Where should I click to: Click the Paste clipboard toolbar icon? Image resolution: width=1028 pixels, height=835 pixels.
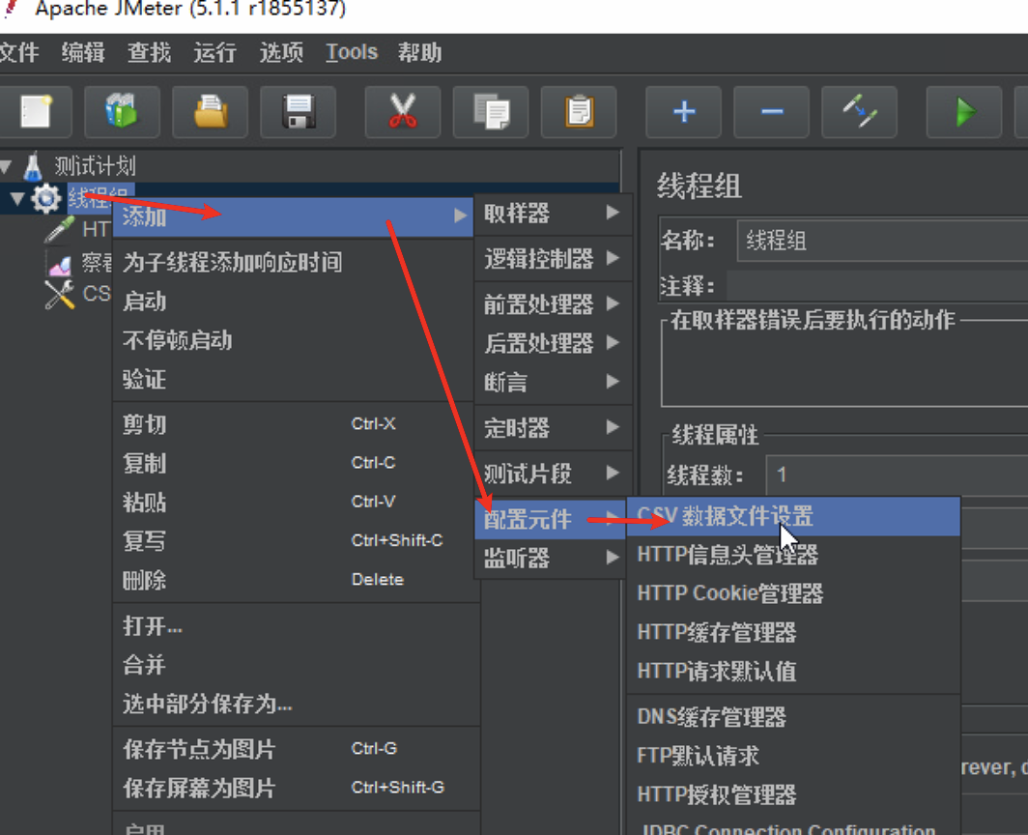tap(579, 111)
